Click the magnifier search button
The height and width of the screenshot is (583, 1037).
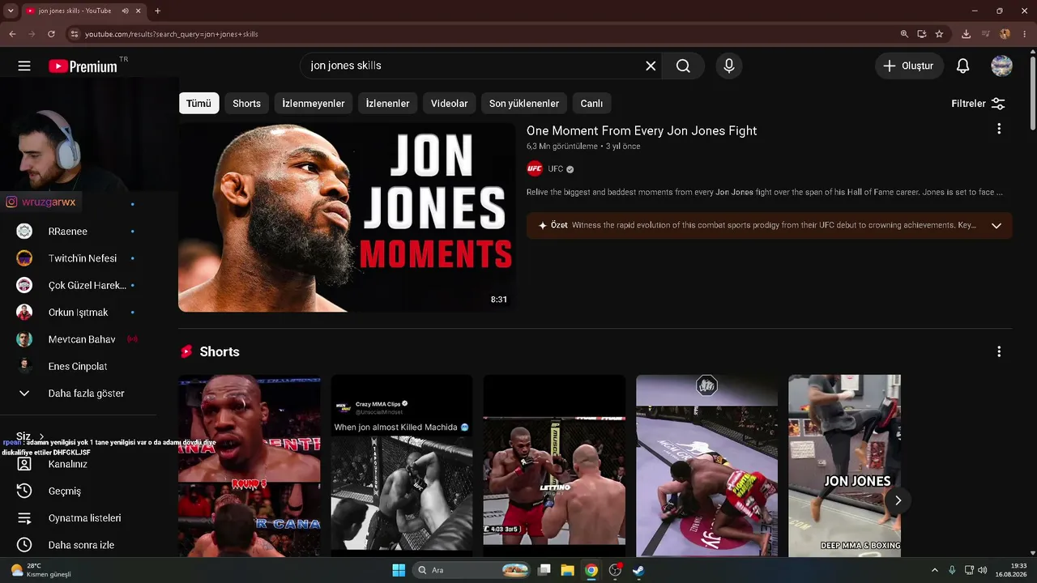tap(683, 66)
